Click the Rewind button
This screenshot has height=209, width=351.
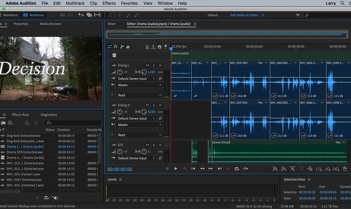[202, 168]
